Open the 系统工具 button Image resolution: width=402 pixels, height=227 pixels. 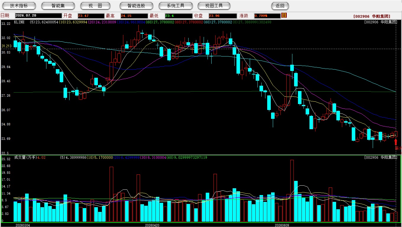pyautogui.click(x=176, y=6)
